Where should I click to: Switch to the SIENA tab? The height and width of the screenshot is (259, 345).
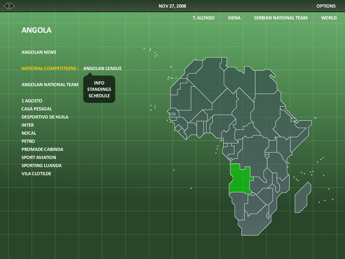tap(234, 18)
